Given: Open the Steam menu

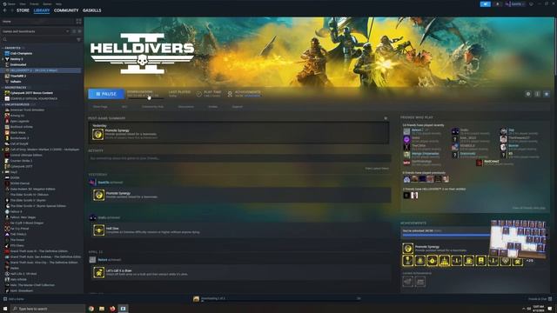Looking at the screenshot, I should [x=11, y=3].
